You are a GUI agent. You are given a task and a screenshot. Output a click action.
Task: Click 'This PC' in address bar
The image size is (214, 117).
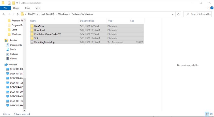tap(32, 14)
